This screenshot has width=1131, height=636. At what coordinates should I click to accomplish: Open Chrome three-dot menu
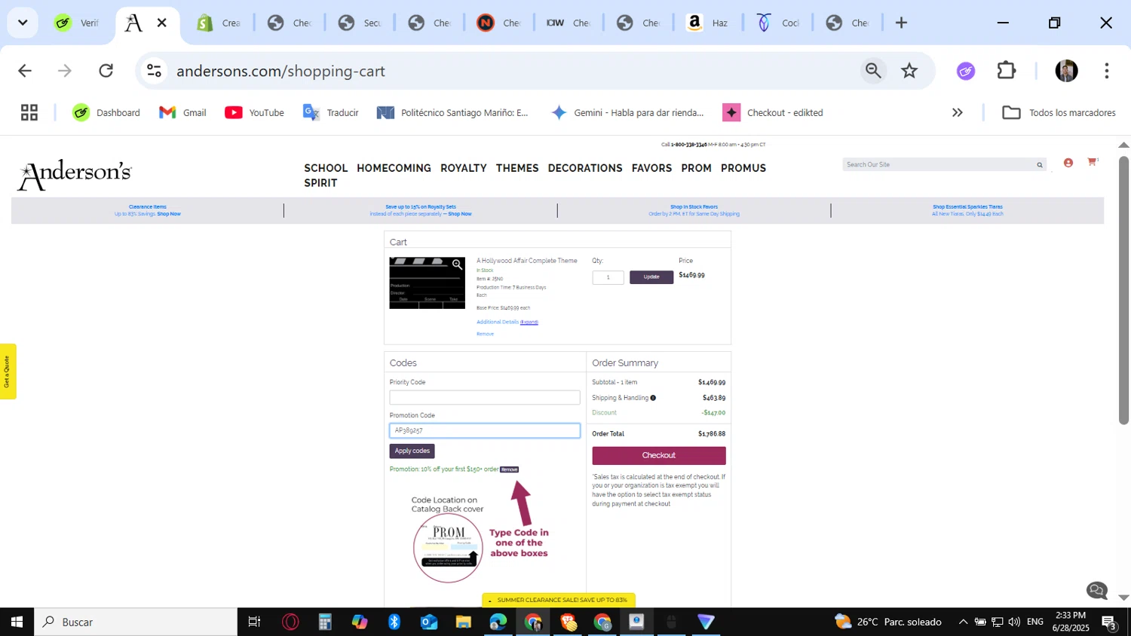tap(1106, 71)
